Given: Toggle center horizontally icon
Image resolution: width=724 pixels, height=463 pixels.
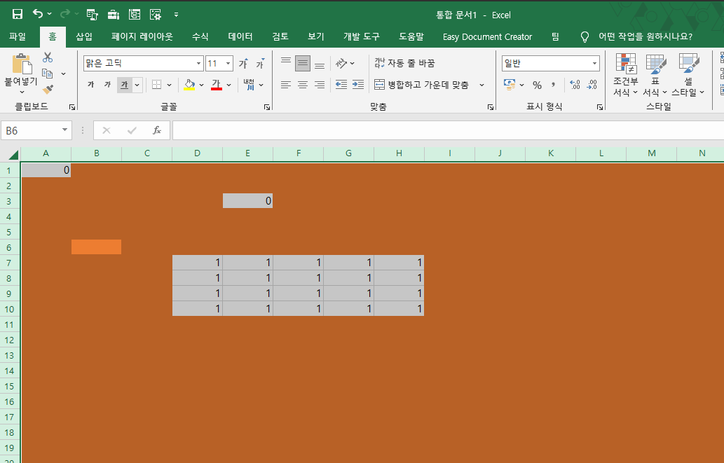Looking at the screenshot, I should click(x=303, y=85).
